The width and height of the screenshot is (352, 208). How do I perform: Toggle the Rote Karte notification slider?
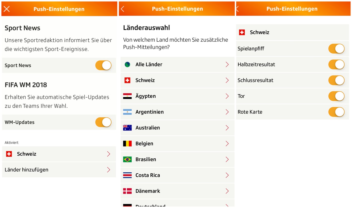336,112
